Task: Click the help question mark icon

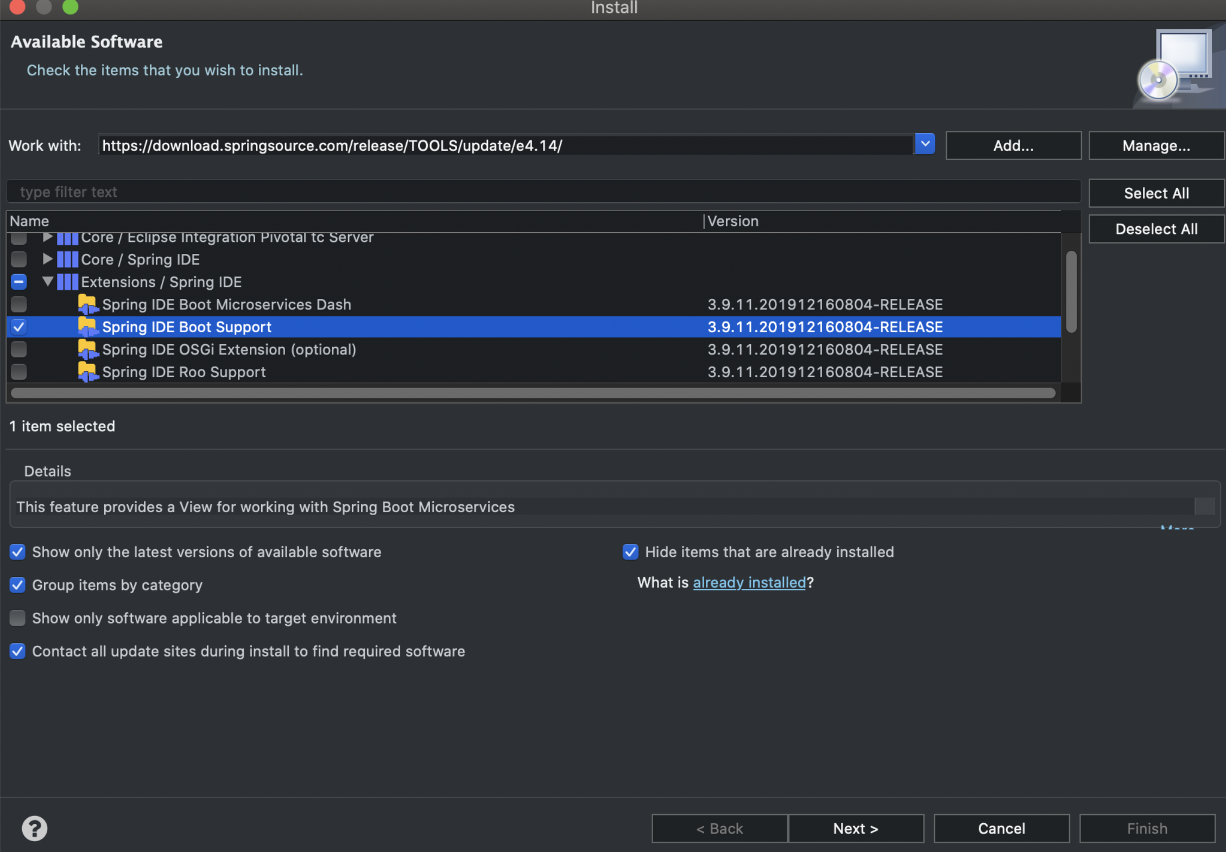Action: [x=34, y=828]
